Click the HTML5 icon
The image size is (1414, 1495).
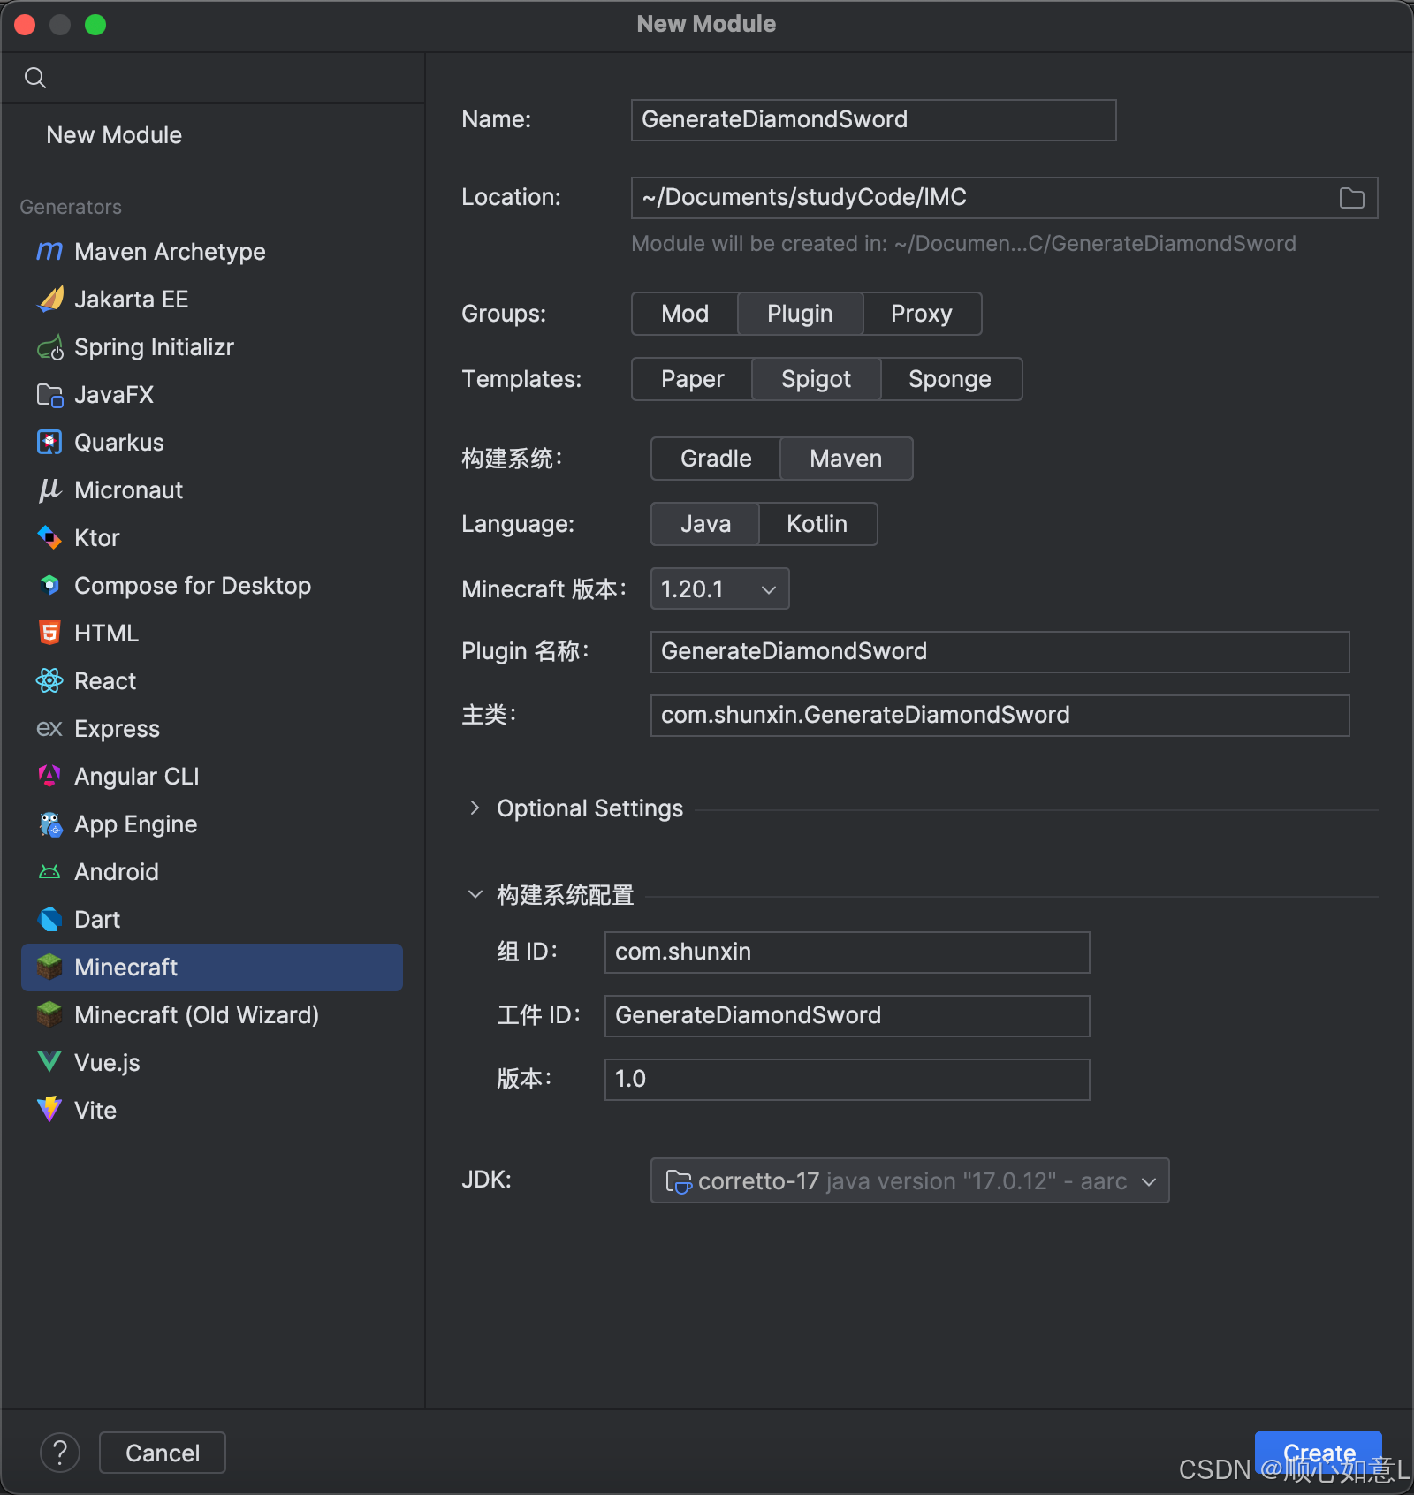[x=49, y=634]
